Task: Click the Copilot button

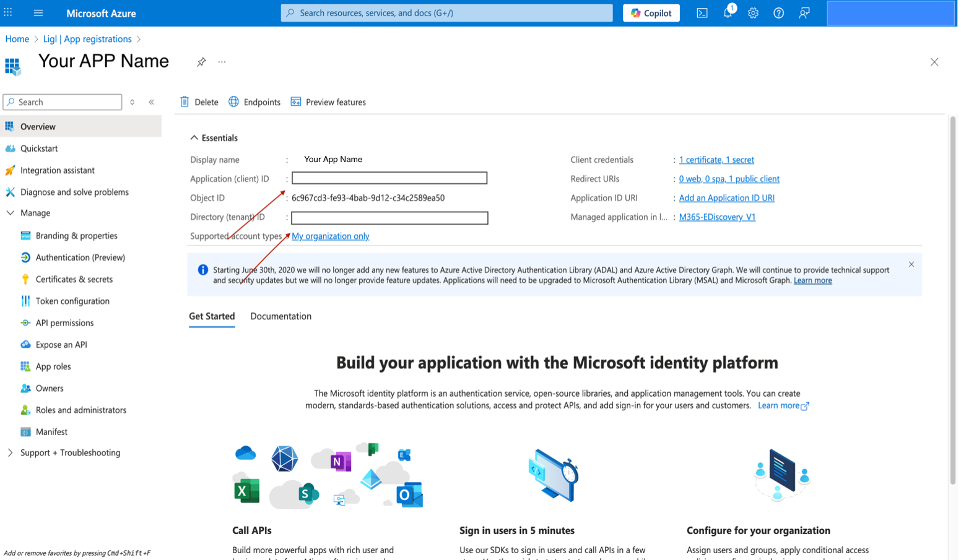Action: click(x=651, y=13)
